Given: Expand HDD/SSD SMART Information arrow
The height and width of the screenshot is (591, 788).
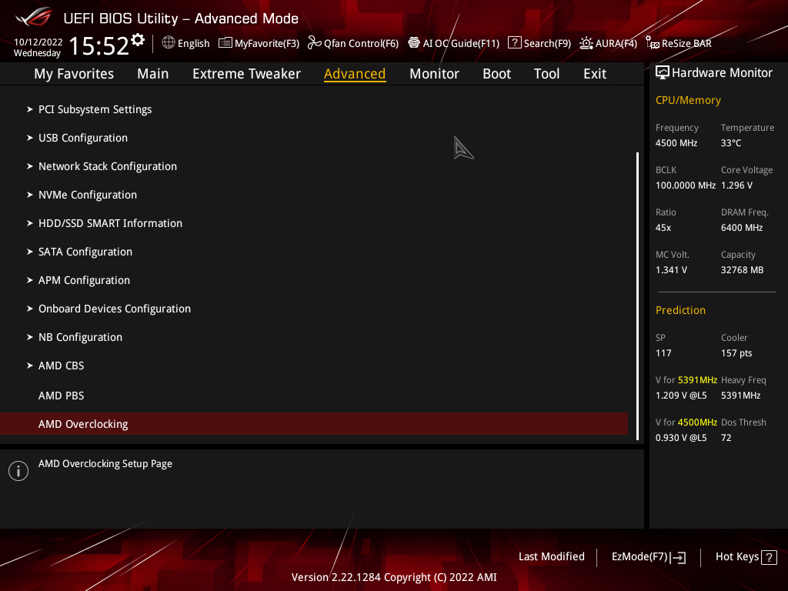Looking at the screenshot, I should 30,223.
